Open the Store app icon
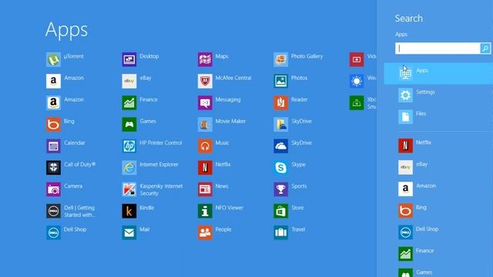Screen dimensions: 493x277 (280, 211)
